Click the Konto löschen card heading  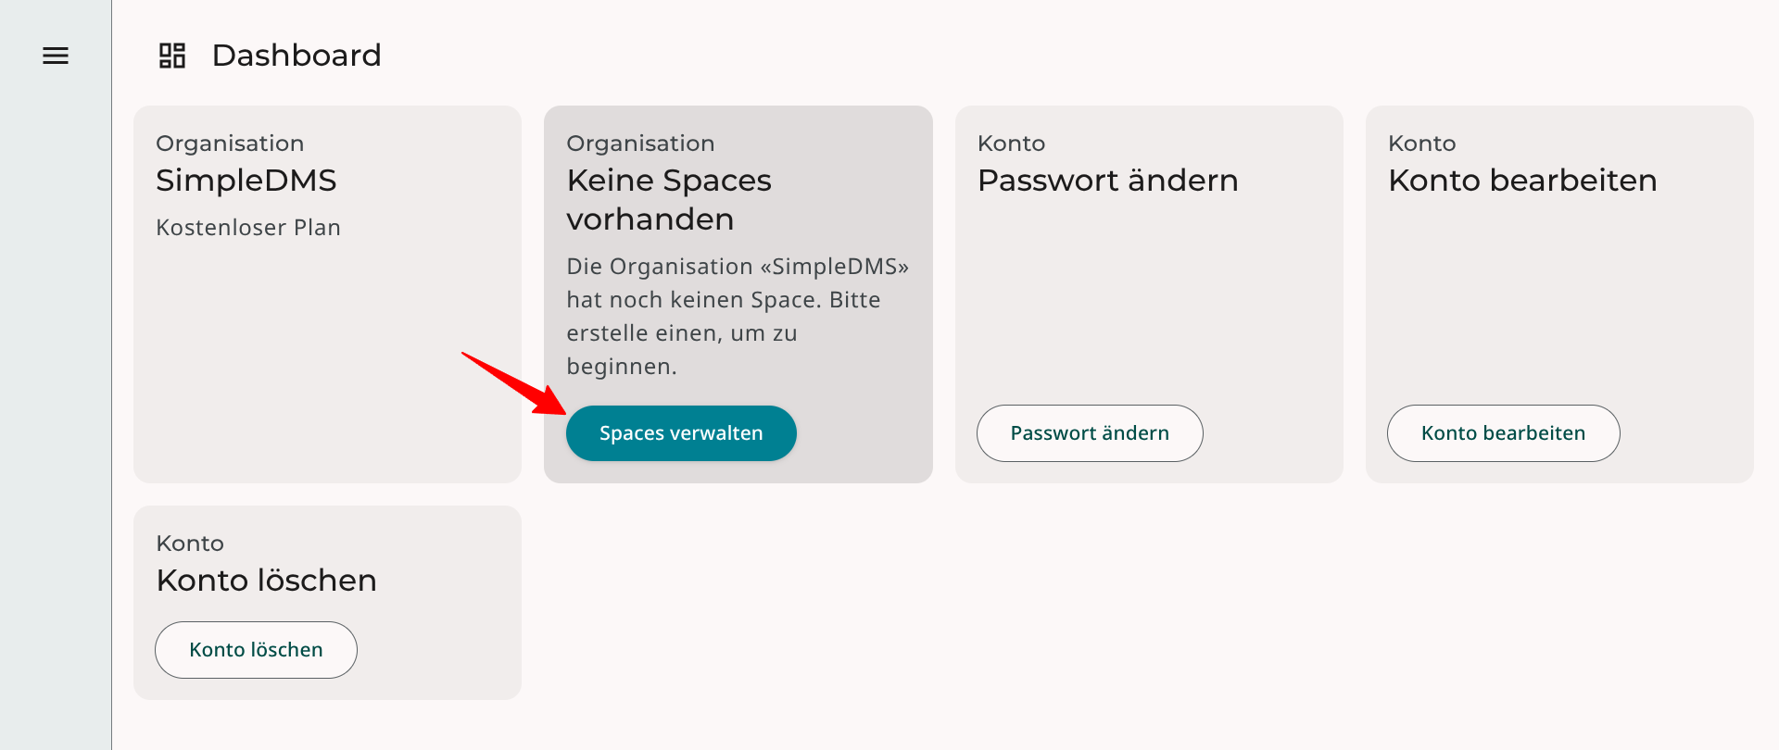point(267,581)
